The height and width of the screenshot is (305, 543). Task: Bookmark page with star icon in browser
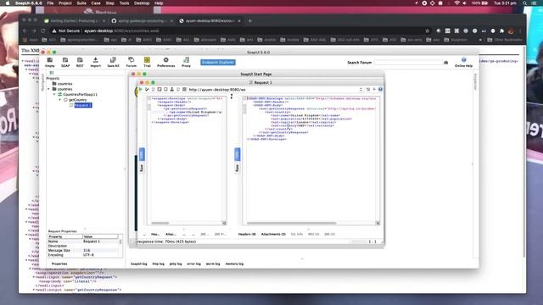tap(427, 30)
